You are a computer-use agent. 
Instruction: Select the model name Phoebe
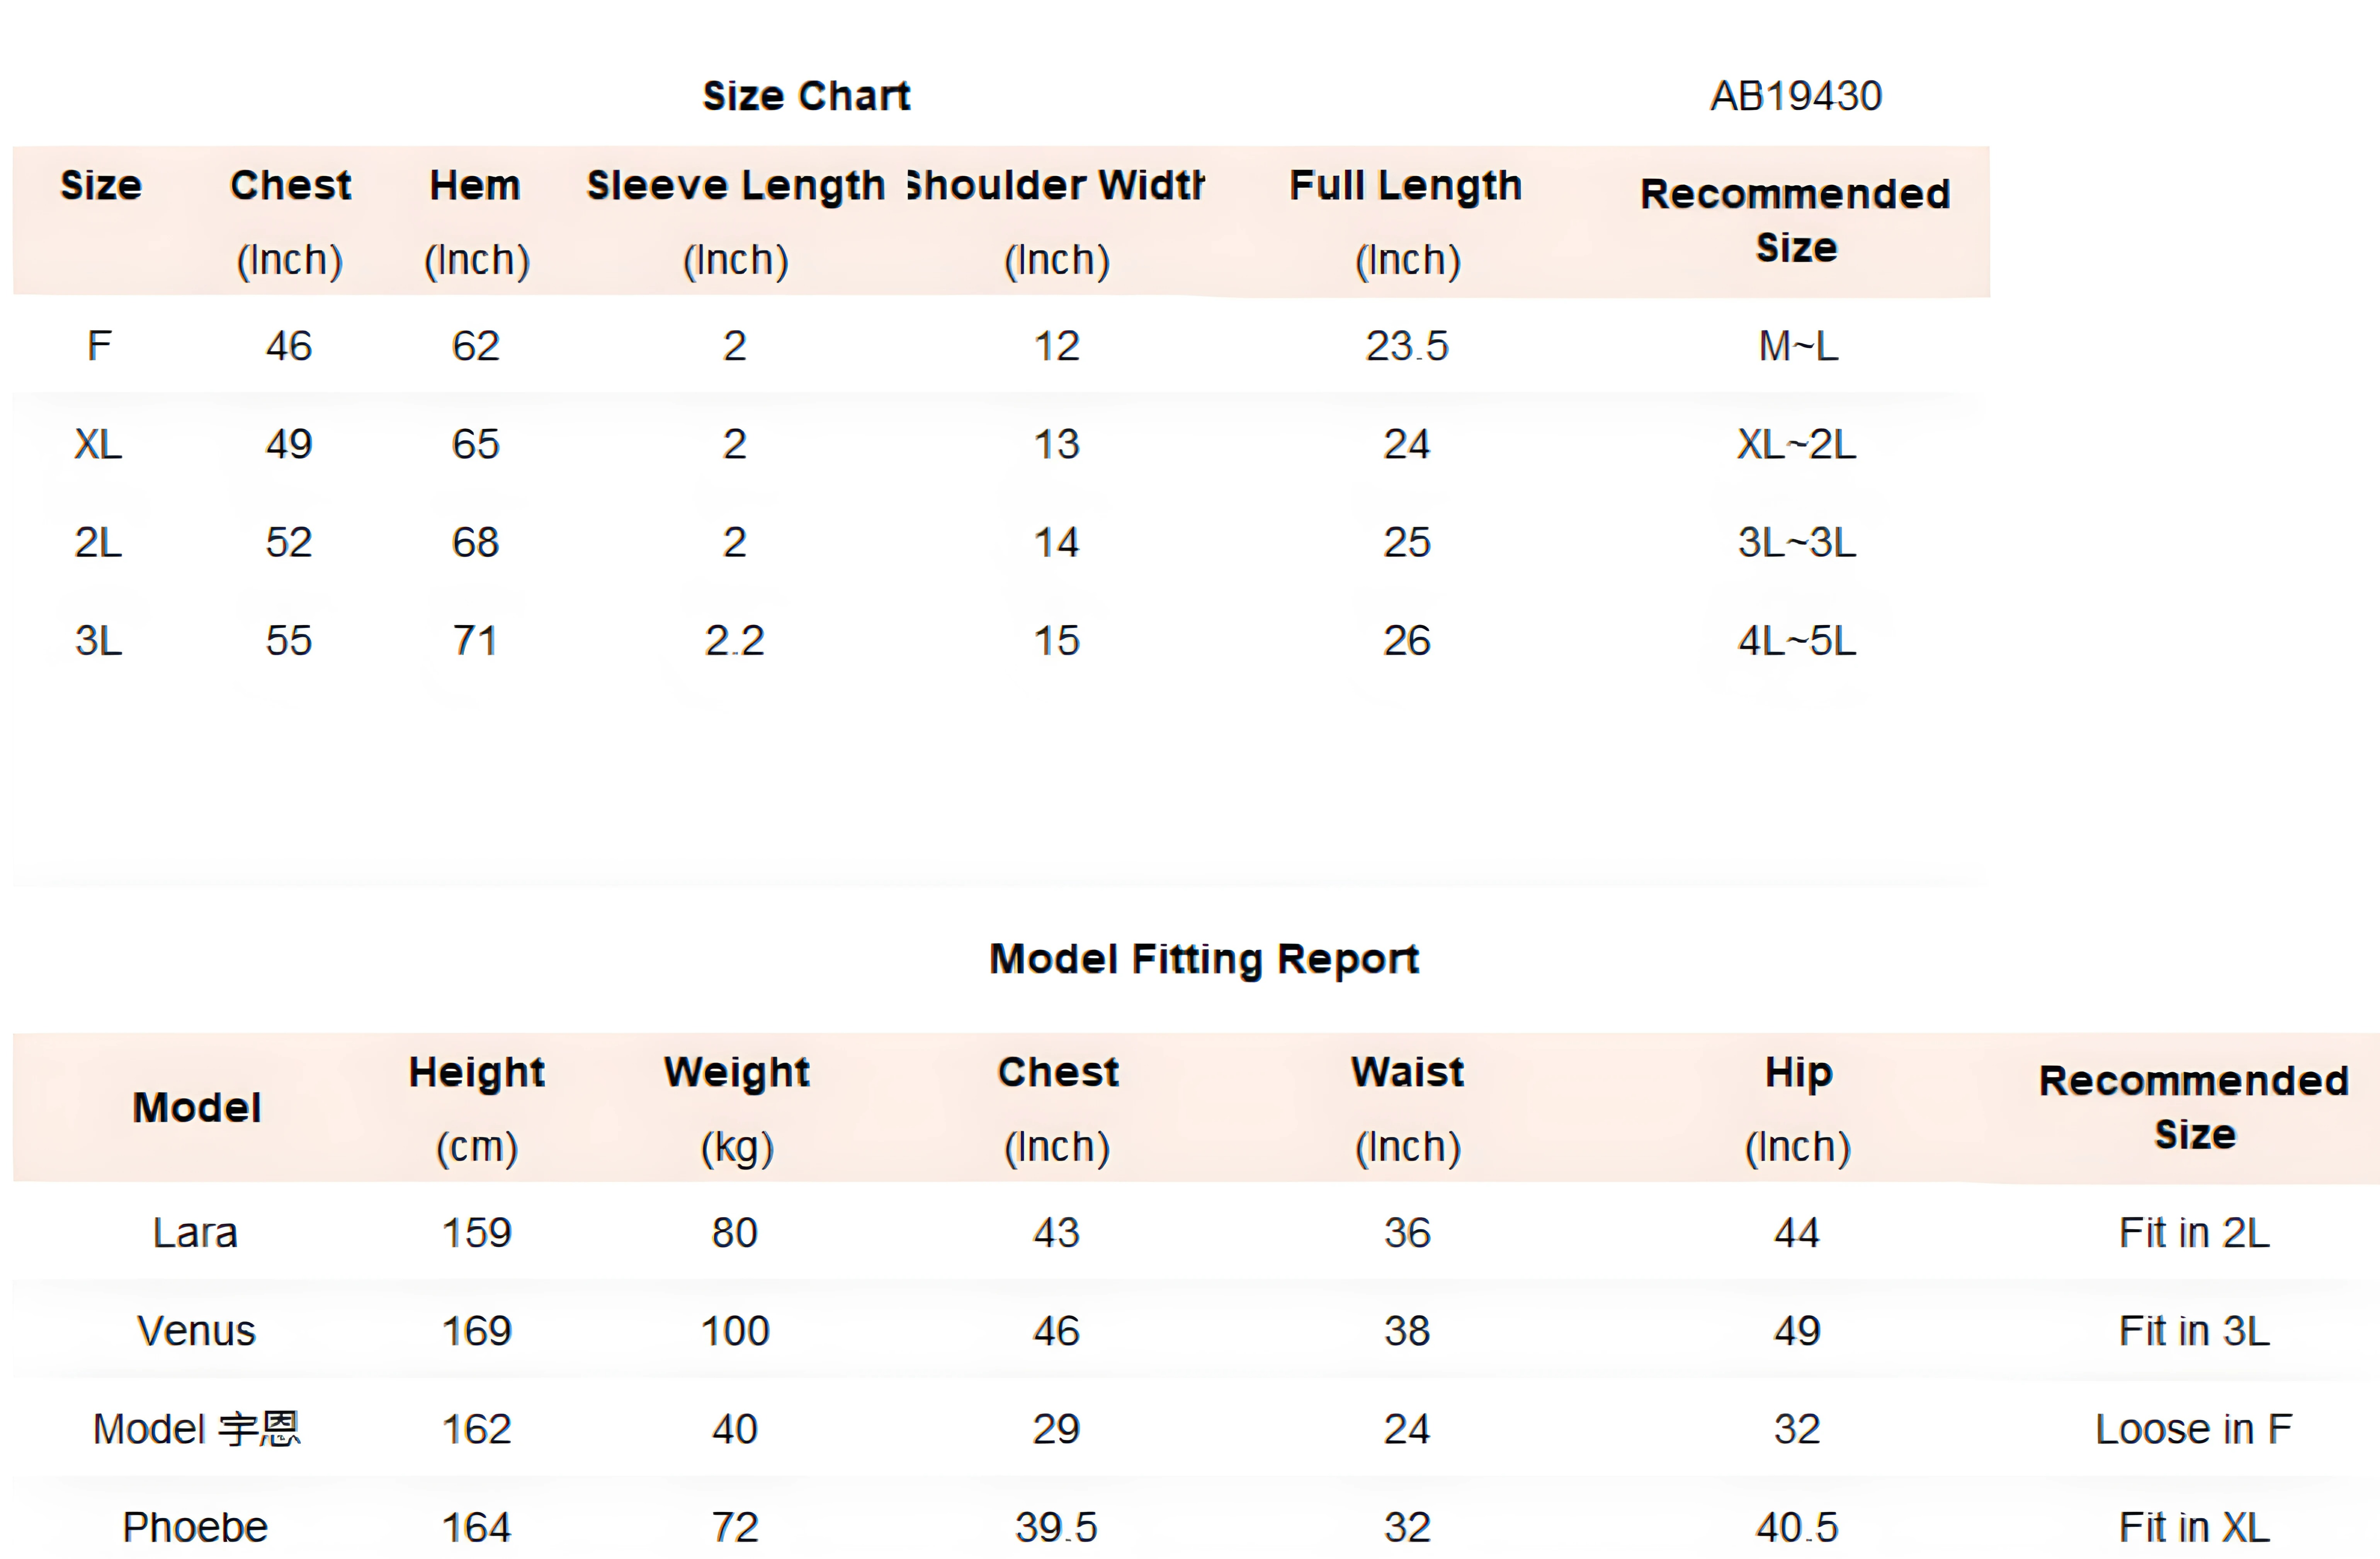click(196, 1527)
